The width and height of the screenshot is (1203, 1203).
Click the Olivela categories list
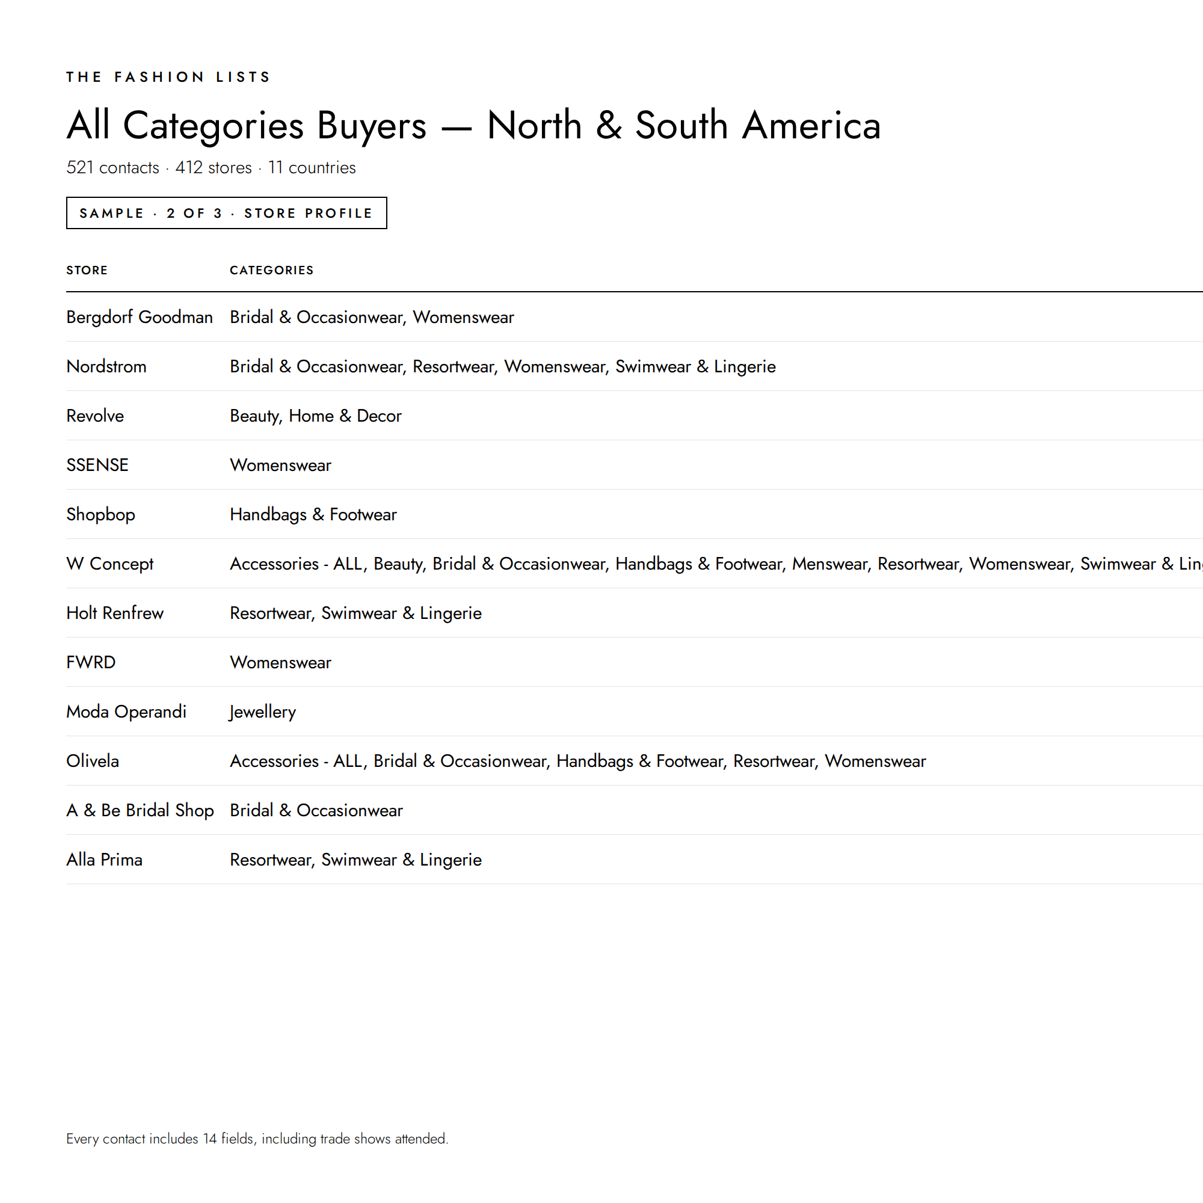(578, 760)
